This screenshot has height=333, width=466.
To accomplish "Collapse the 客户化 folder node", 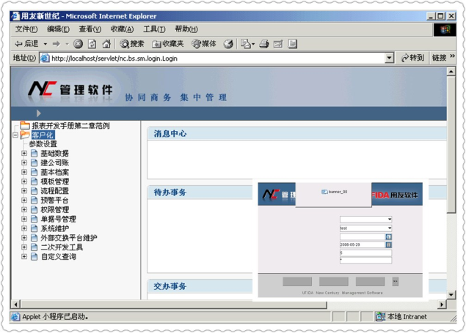I will coord(15,135).
